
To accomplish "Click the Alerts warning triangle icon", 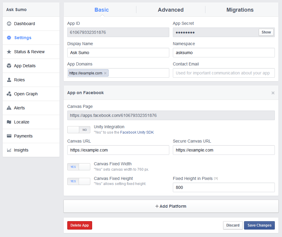I will tap(9, 108).
